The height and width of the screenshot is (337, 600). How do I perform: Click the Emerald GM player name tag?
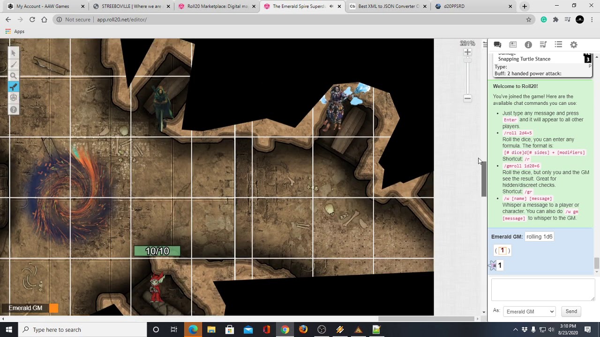[25, 308]
